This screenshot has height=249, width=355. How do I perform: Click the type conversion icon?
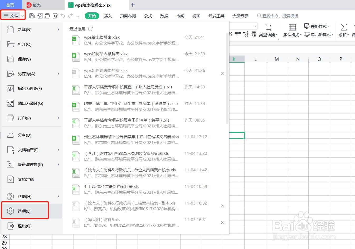coord(268,27)
